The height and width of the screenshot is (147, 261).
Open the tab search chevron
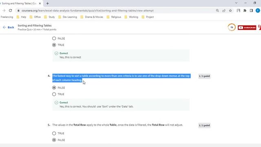click(236, 3)
